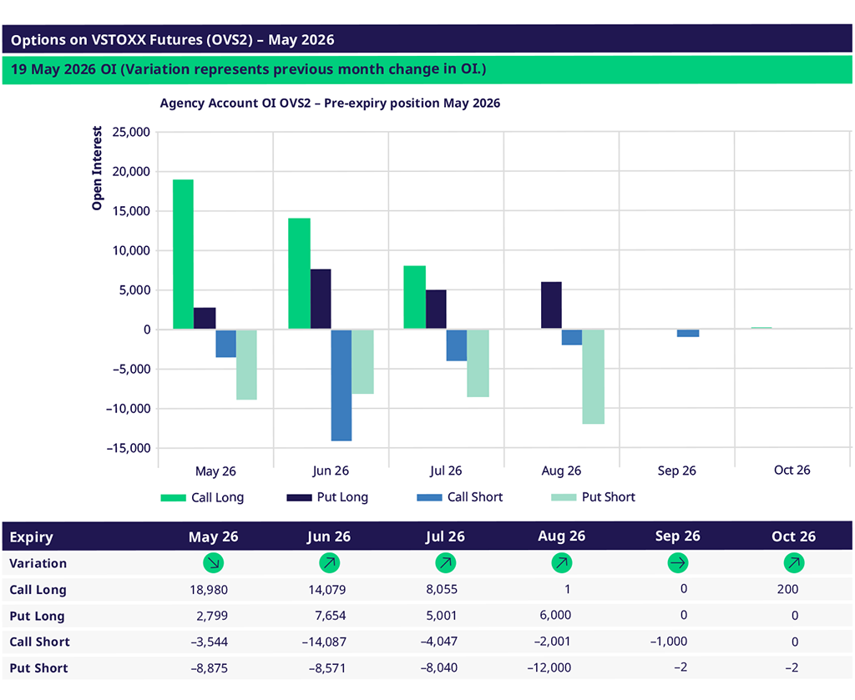
Task: Click the Jul 26 Call Long value 8,055
Action: 442,589
